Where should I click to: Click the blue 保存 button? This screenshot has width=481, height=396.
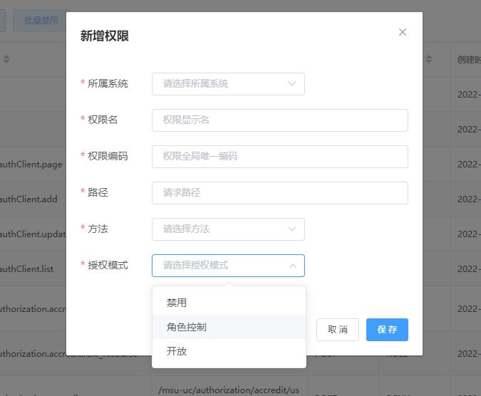click(387, 330)
